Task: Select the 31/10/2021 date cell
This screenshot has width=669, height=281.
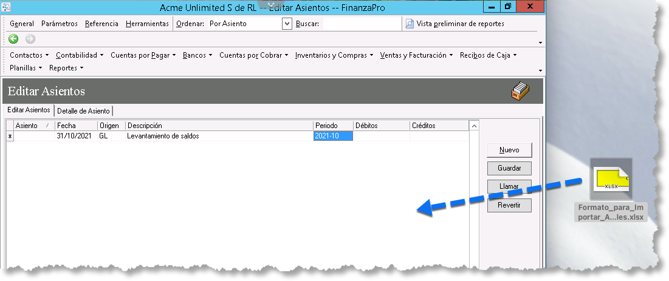Action: (x=76, y=137)
